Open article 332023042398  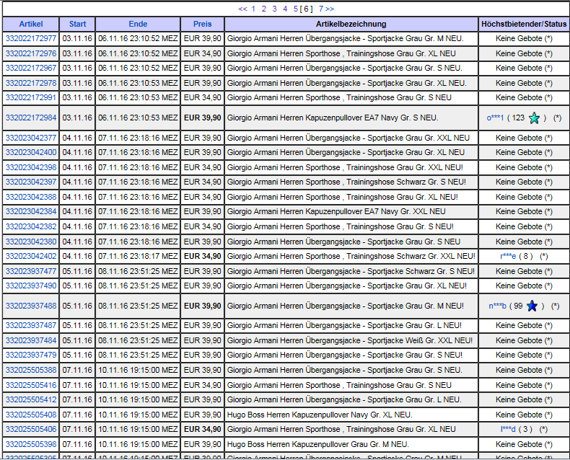point(31,167)
